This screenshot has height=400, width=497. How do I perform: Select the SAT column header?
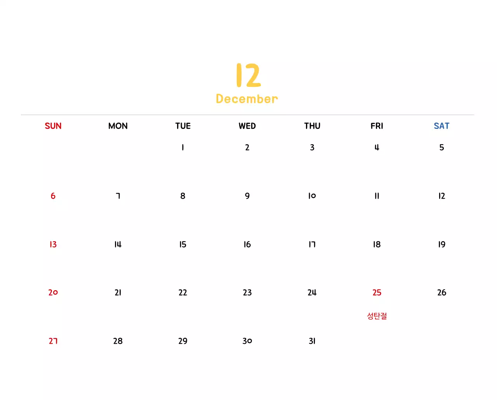coord(441,126)
